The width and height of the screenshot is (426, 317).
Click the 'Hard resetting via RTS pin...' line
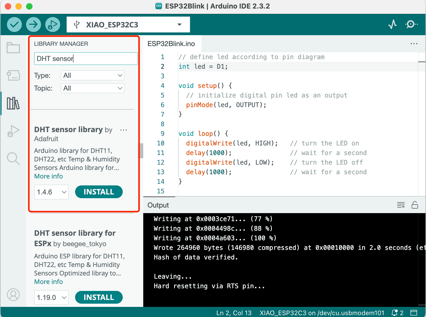[x=209, y=286]
